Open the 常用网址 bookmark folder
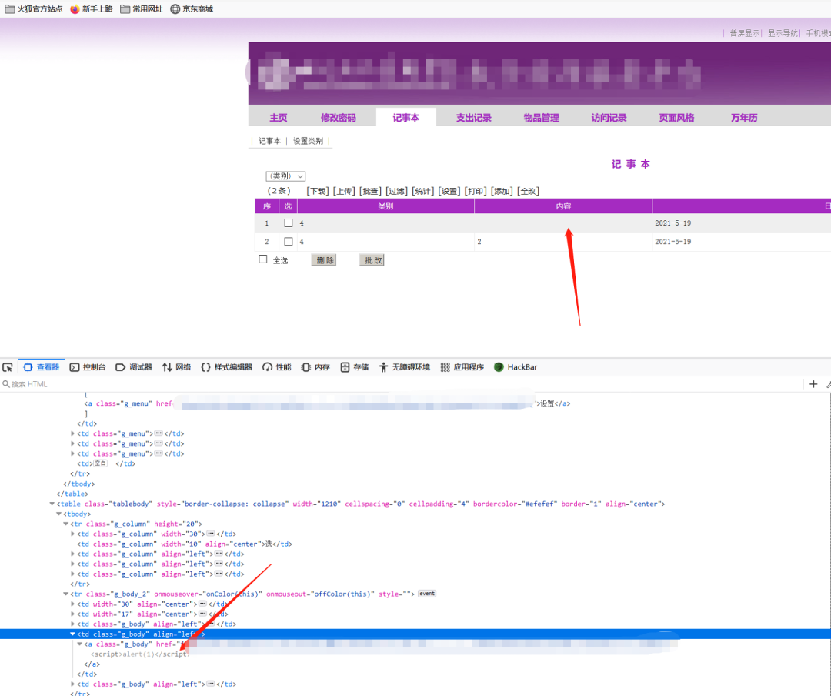 [x=141, y=9]
